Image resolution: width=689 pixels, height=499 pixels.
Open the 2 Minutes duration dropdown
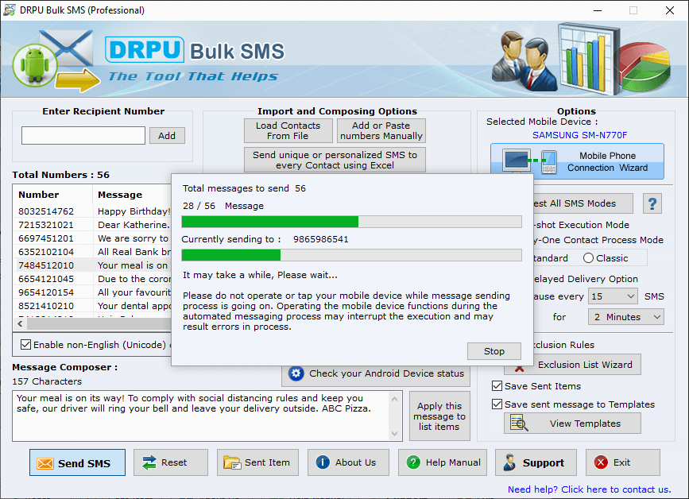[625, 317]
